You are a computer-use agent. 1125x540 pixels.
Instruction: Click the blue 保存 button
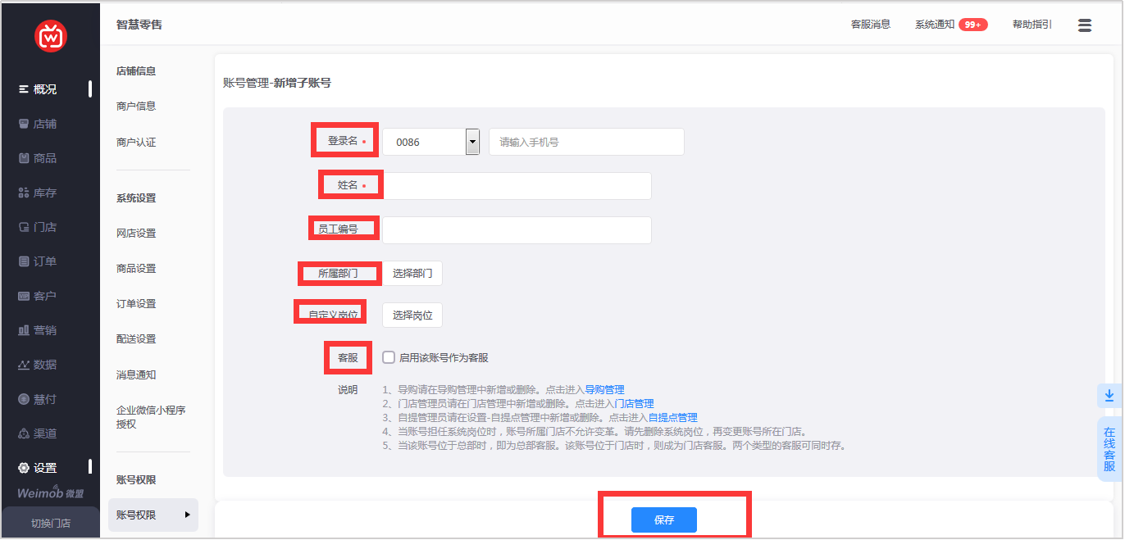pos(663,520)
